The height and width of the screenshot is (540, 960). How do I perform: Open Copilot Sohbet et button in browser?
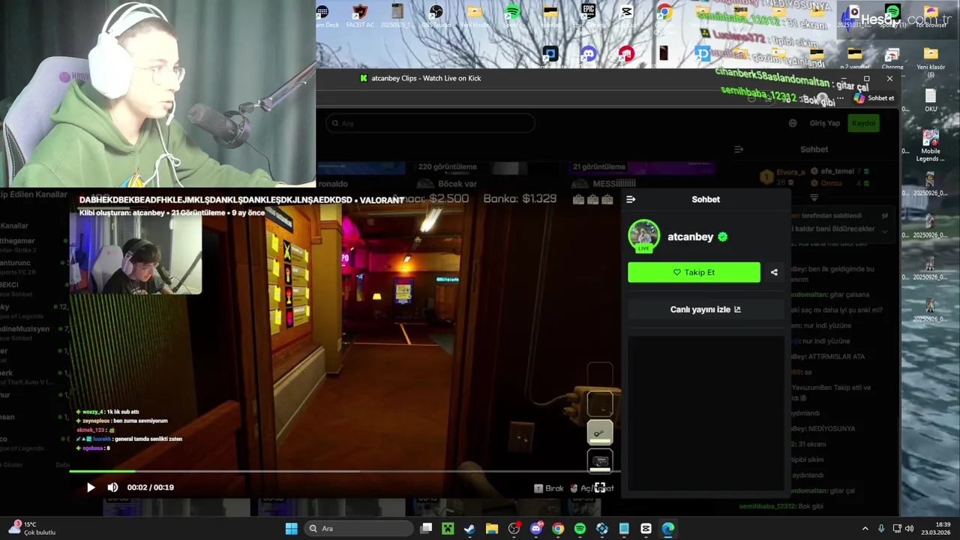tap(874, 98)
